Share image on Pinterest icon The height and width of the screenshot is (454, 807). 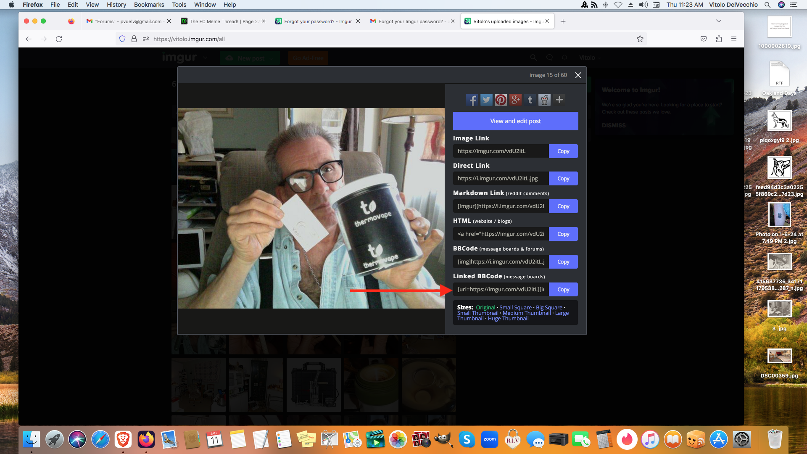pyautogui.click(x=501, y=100)
